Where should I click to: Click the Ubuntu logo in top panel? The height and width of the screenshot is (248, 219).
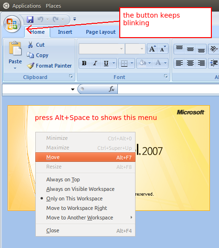(x=6, y=6)
